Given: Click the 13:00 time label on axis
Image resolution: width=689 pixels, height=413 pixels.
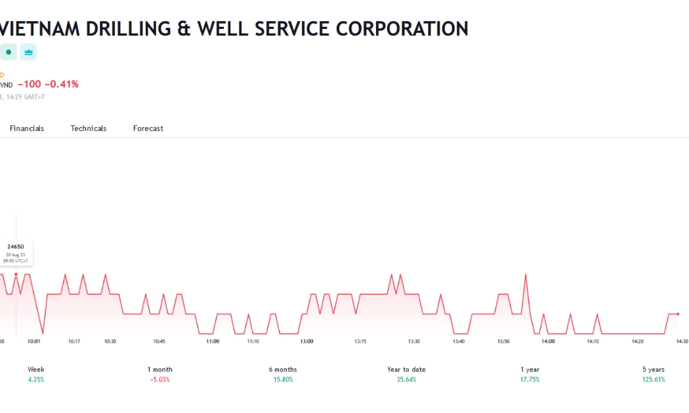Looking at the screenshot, I should click(x=306, y=342).
